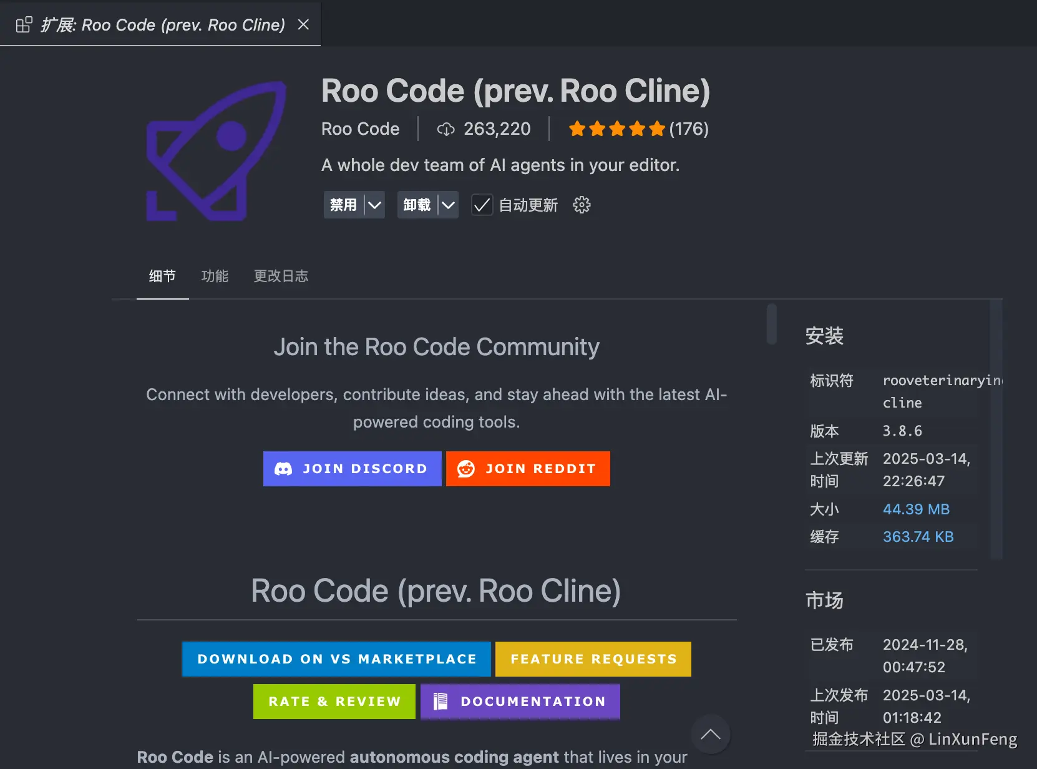
Task: Click the install count cloud icon
Action: click(x=445, y=129)
